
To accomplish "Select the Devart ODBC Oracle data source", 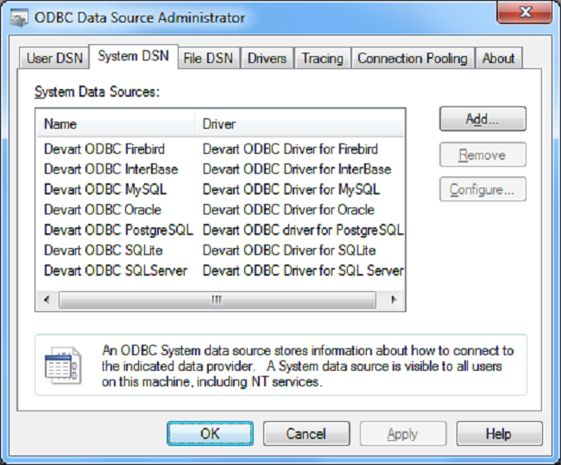I will coord(103,209).
